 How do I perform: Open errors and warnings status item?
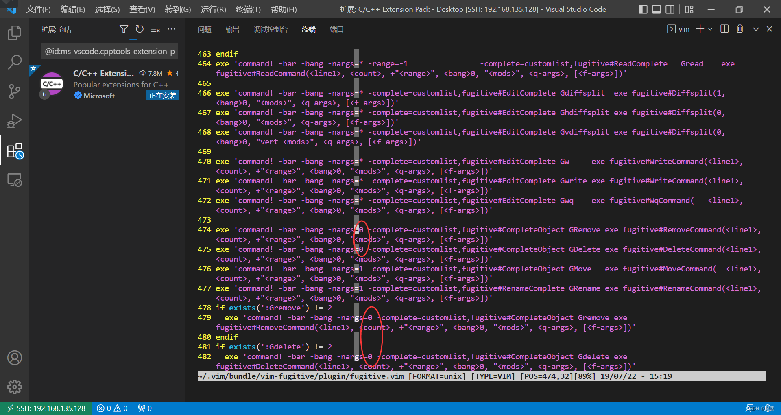(112, 408)
